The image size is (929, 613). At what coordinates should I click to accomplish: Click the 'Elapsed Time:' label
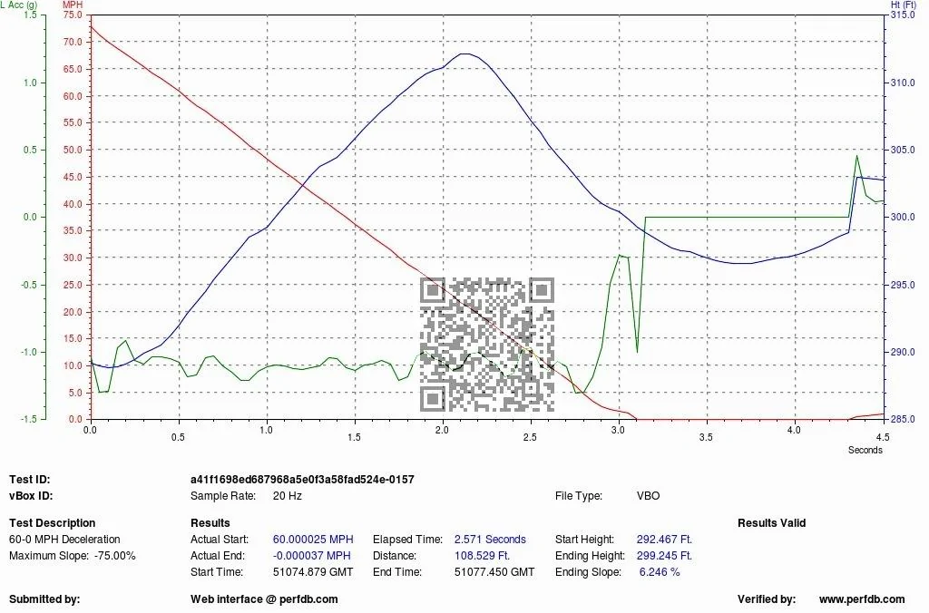pyautogui.click(x=407, y=540)
